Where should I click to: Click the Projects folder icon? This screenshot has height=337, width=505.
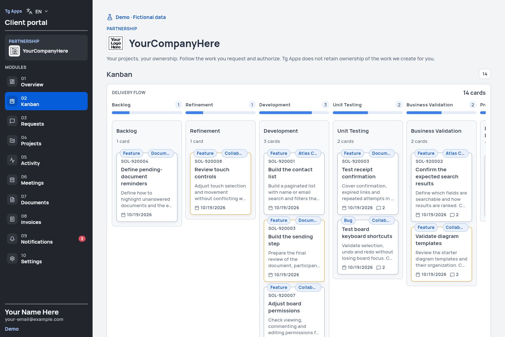12,140
